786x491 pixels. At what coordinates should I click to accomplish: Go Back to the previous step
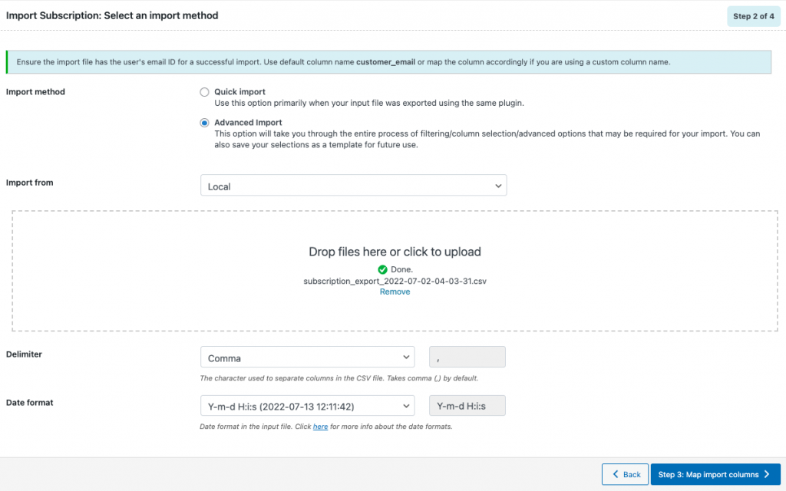(625, 474)
